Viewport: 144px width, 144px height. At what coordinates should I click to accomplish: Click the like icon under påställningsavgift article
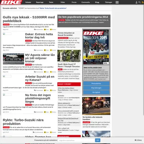45,112
